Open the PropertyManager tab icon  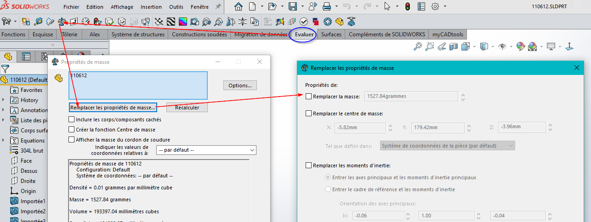pos(26,57)
